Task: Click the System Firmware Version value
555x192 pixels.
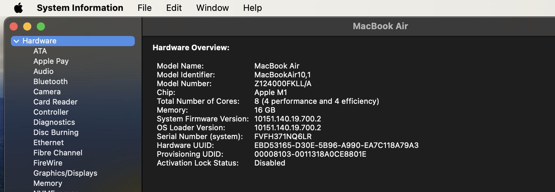Action: pyautogui.click(x=288, y=119)
